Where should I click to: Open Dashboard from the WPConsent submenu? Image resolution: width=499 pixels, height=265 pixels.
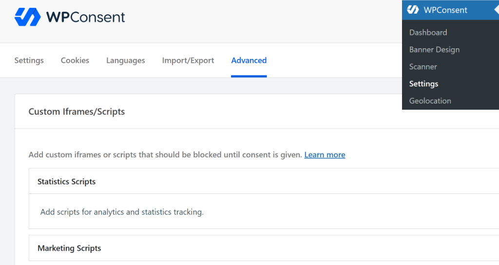click(x=428, y=33)
